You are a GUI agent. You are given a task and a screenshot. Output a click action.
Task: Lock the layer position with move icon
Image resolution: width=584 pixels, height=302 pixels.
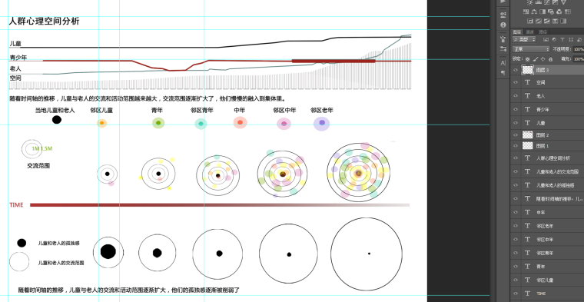543,59
